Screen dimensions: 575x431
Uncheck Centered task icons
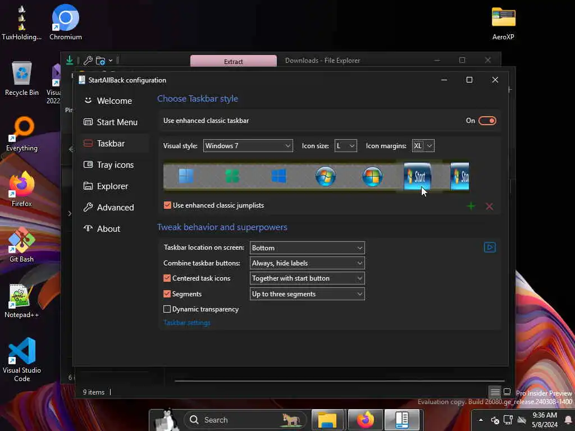(x=167, y=278)
